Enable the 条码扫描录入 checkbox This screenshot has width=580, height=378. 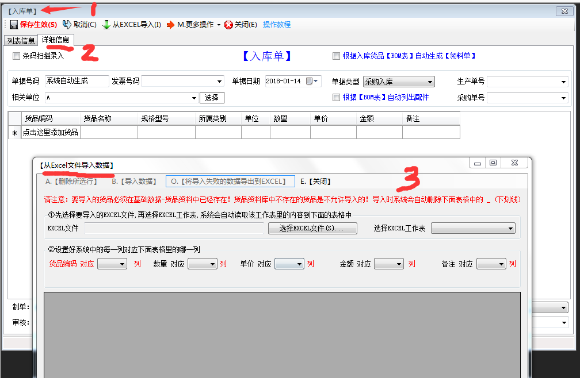(x=16, y=56)
